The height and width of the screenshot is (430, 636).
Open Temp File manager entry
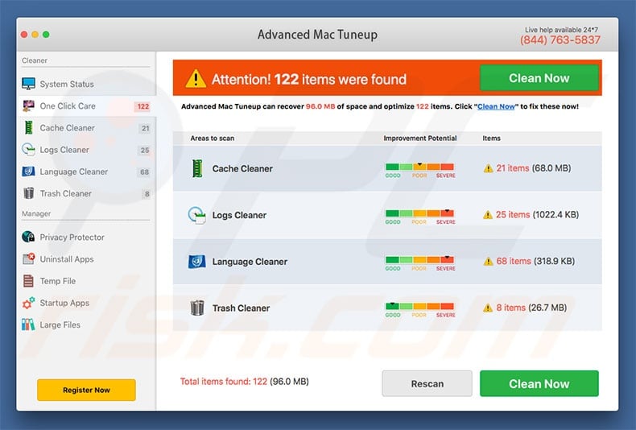tap(87, 281)
